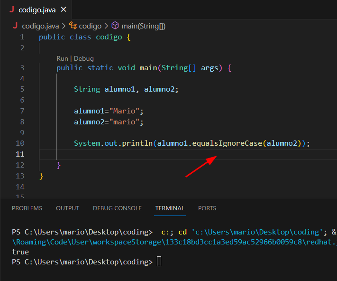Image resolution: width=337 pixels, height=281 pixels.
Task: Click line number 10 in the gutter
Action: pos(20,143)
